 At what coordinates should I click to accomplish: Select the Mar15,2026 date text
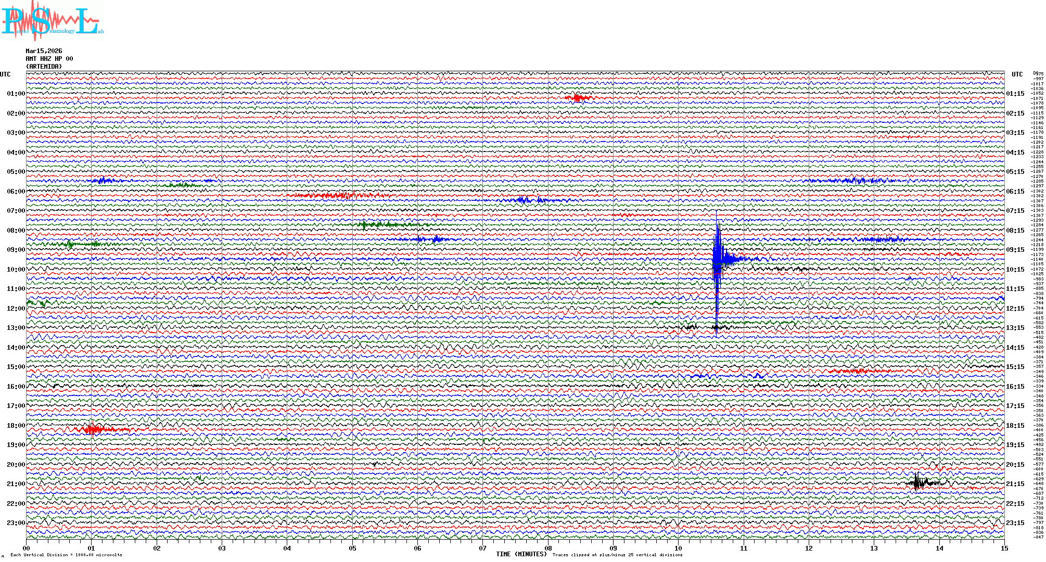[x=44, y=51]
